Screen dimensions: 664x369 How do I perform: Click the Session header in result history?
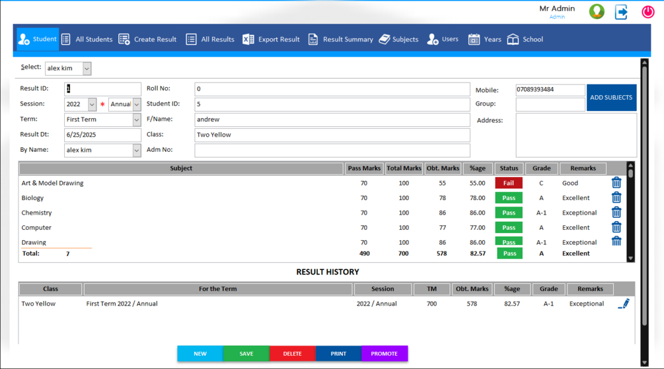point(383,288)
